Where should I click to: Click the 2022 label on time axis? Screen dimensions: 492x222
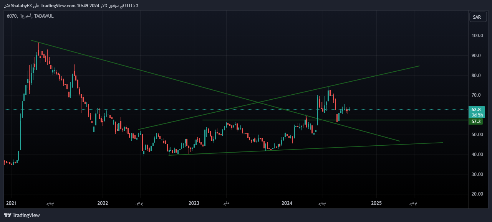(103, 203)
